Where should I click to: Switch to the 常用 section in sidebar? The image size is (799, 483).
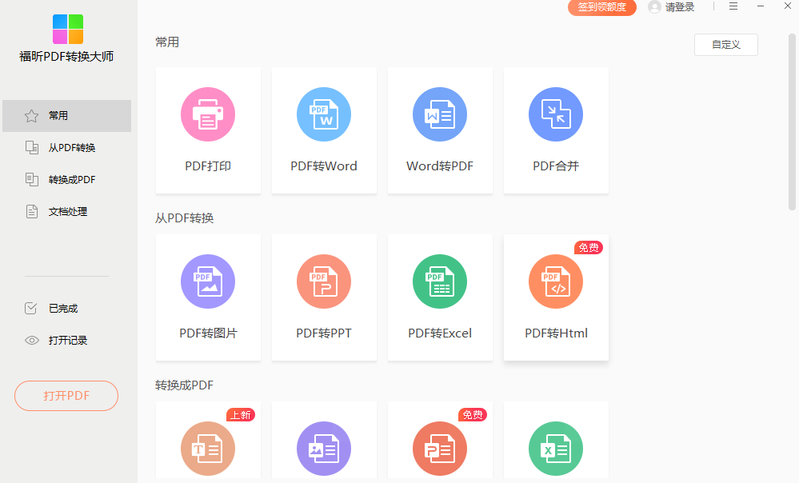pos(66,115)
